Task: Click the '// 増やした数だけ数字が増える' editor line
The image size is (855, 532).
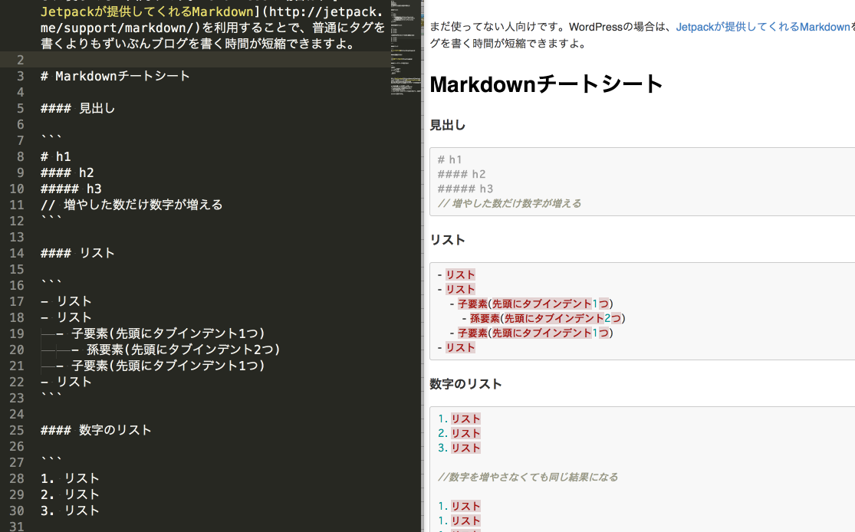Action: tap(131, 205)
